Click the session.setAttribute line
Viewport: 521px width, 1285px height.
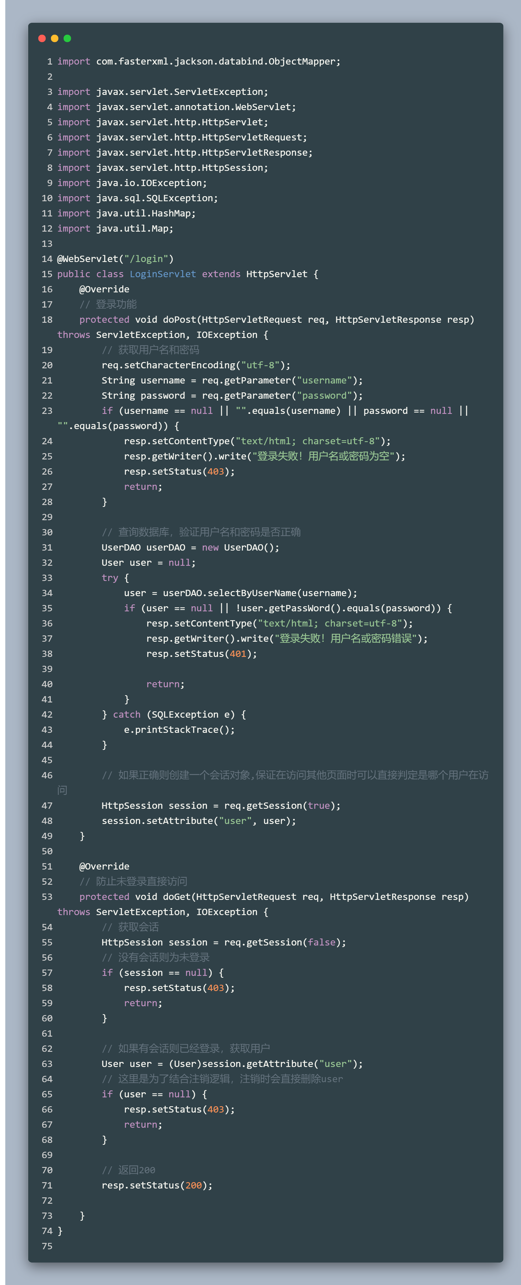click(x=198, y=820)
